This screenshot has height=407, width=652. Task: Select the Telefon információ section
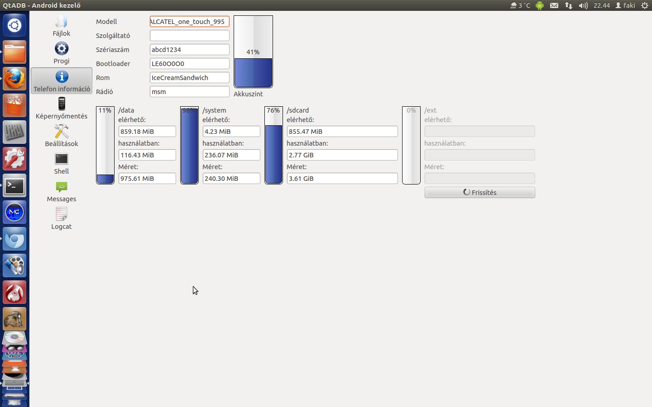tap(62, 81)
